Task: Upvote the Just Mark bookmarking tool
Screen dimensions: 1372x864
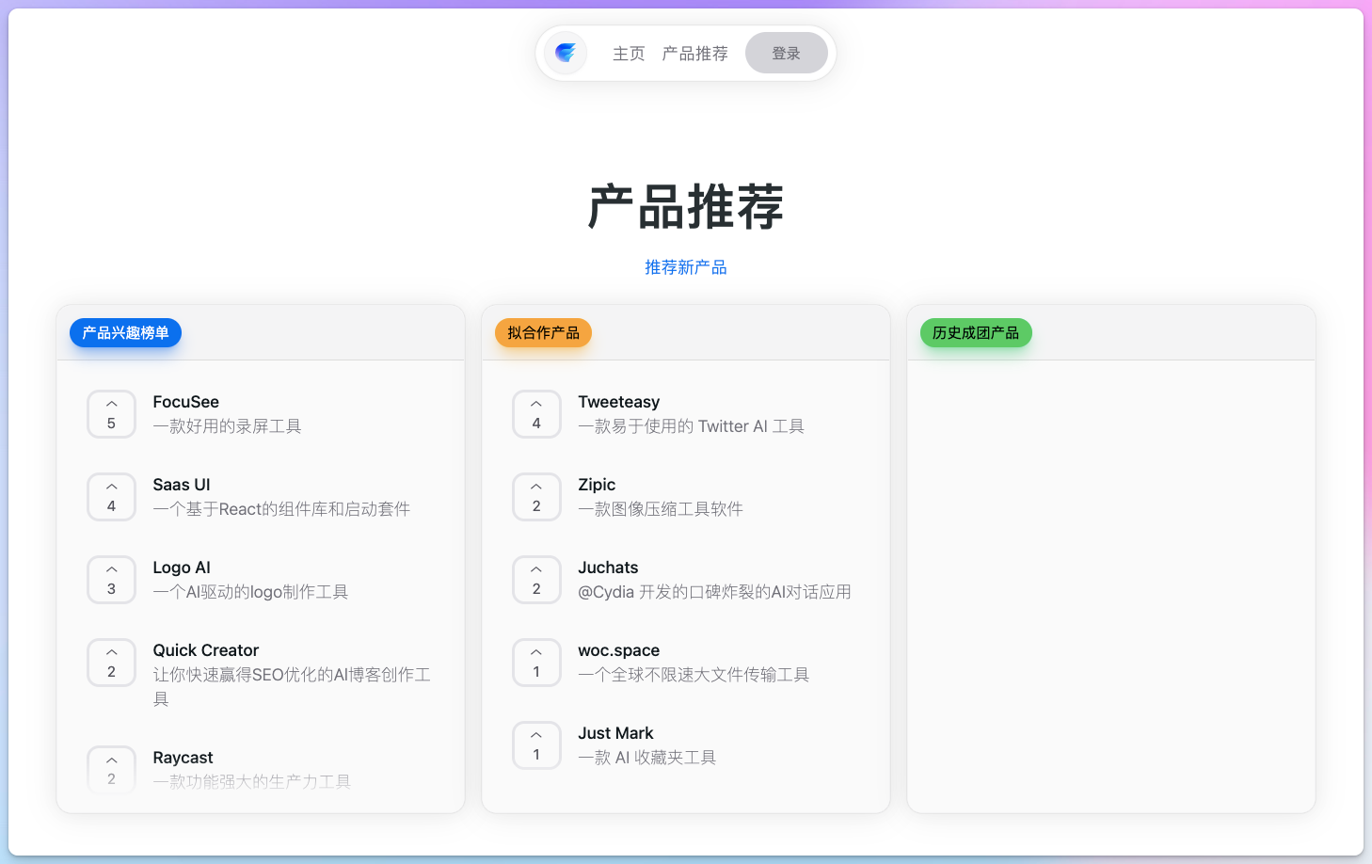Action: tap(536, 744)
